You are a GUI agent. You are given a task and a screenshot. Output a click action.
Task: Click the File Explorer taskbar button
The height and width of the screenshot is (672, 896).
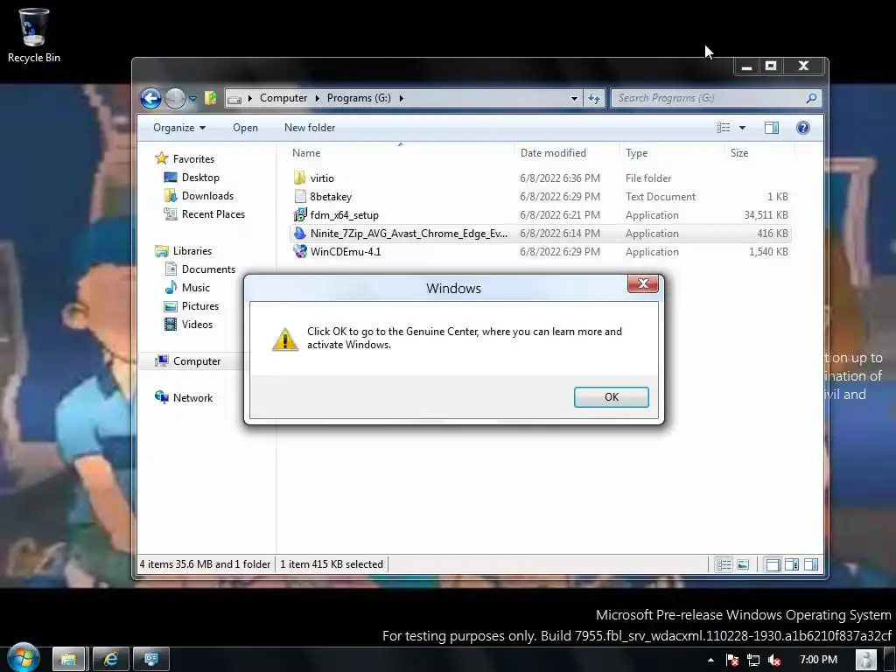tap(68, 659)
